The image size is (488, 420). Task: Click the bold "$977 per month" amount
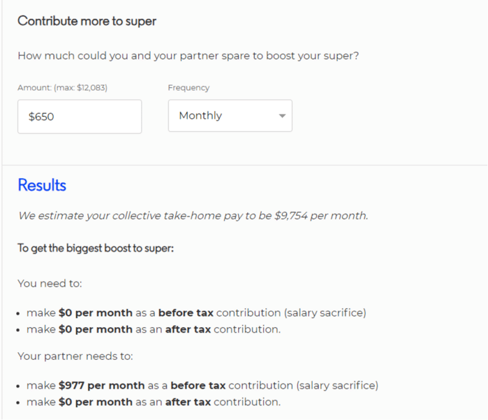[101, 386]
